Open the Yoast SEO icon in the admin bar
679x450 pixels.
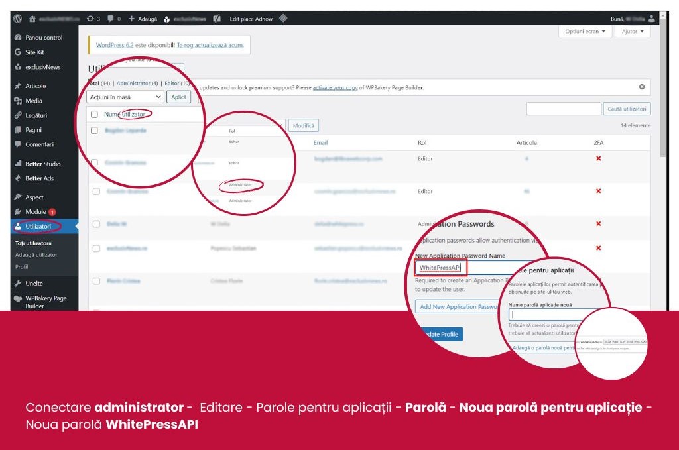217,19
